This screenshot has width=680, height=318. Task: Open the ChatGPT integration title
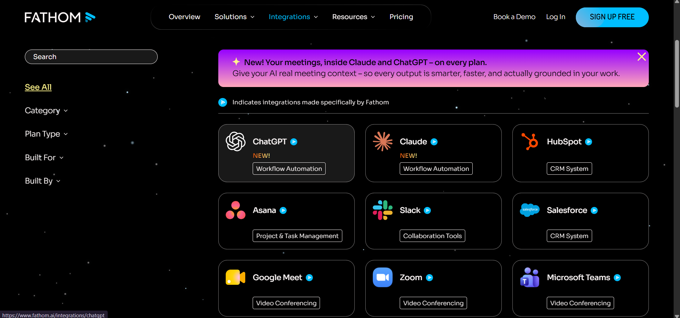[270, 142]
